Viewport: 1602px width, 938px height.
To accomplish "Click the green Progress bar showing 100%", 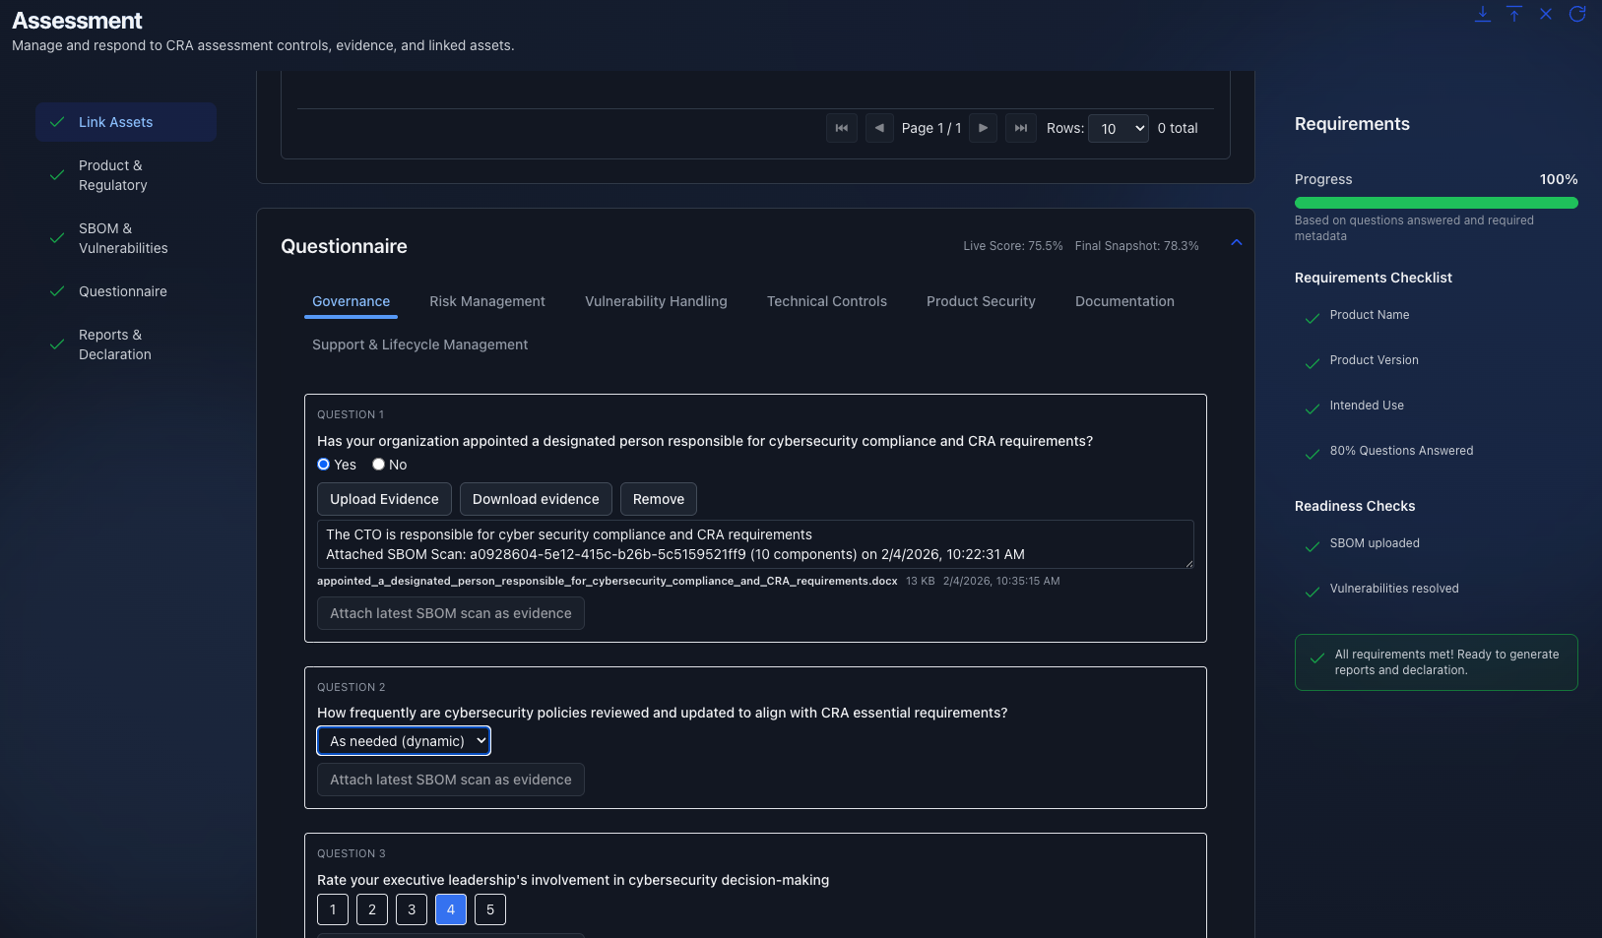I will (1436, 202).
